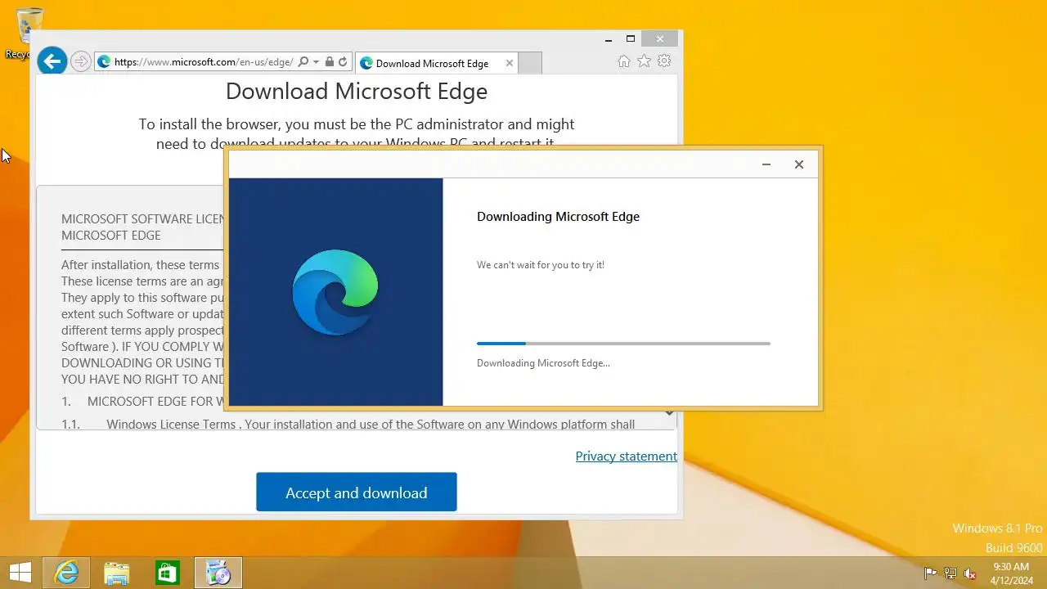The height and width of the screenshot is (589, 1047).
Task: Close the Download Microsoft Edge tab
Action: 510,63
